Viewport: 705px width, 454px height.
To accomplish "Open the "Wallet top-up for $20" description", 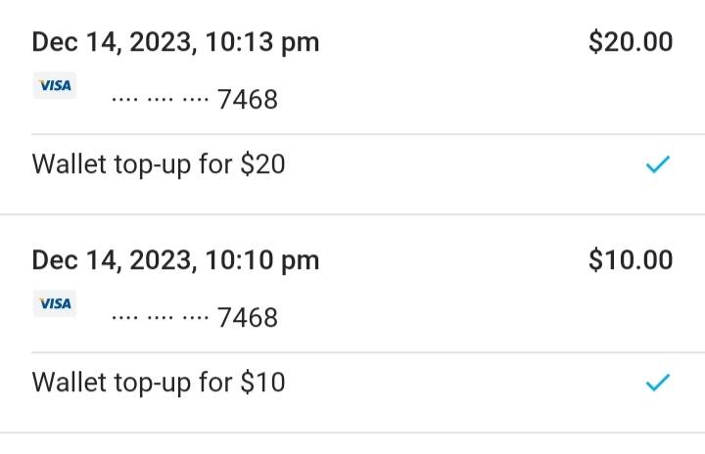I will 159,164.
